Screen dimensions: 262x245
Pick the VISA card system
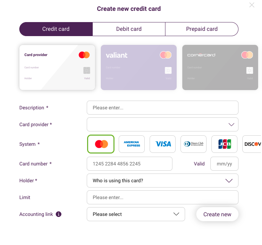(x=163, y=144)
